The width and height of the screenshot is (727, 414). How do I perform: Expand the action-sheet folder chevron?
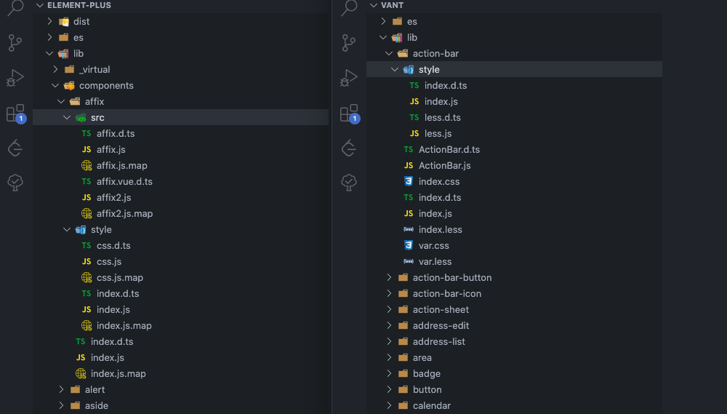(x=389, y=309)
